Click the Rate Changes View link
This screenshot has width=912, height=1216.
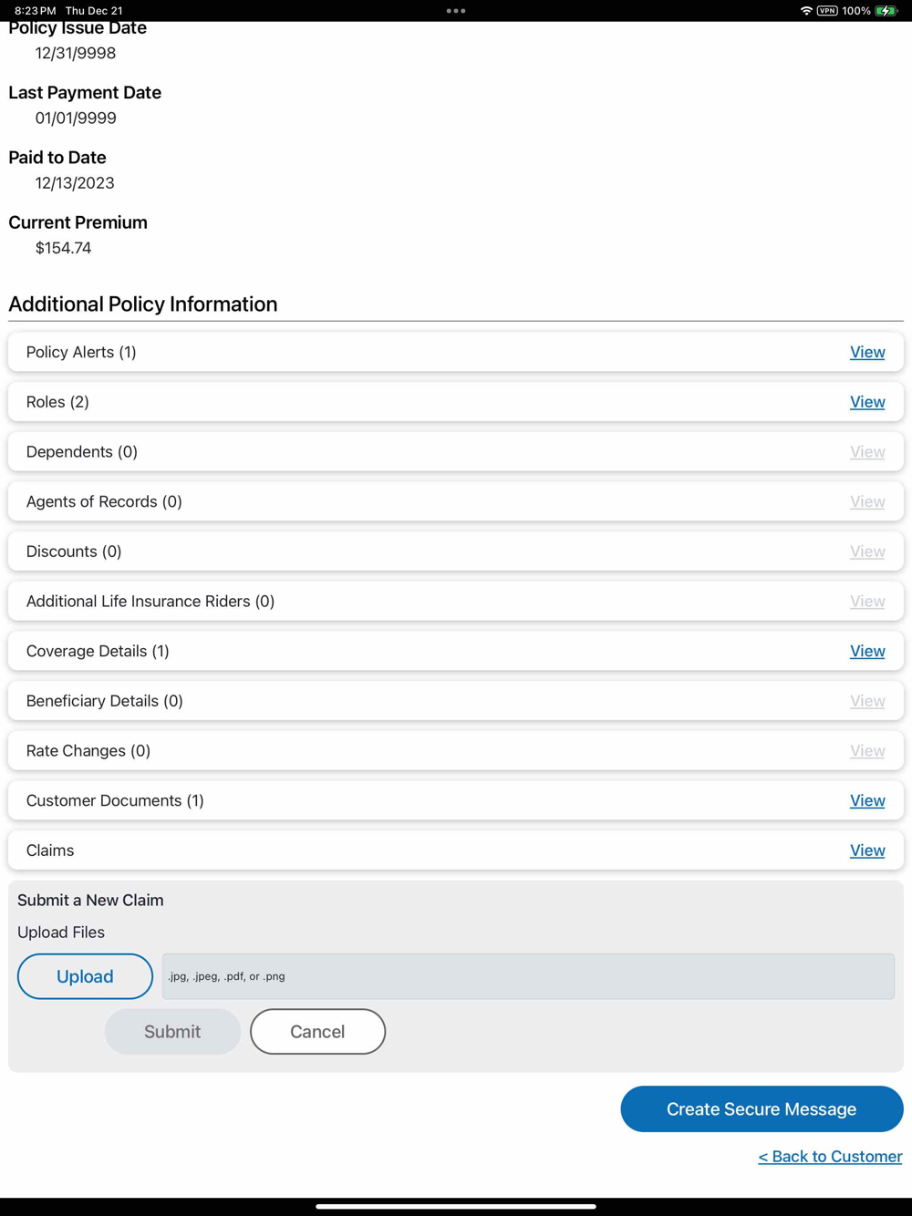tap(866, 751)
